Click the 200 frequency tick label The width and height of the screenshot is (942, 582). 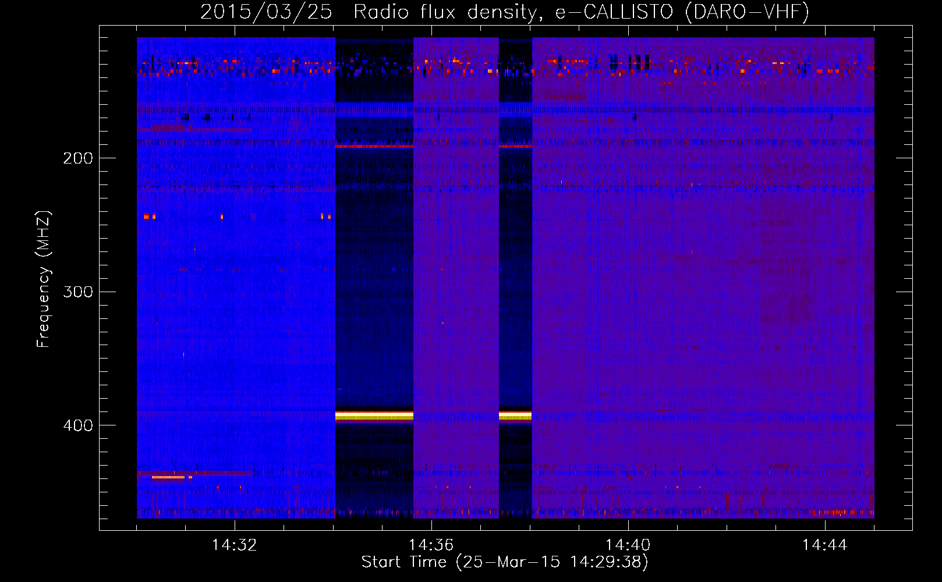point(78,158)
